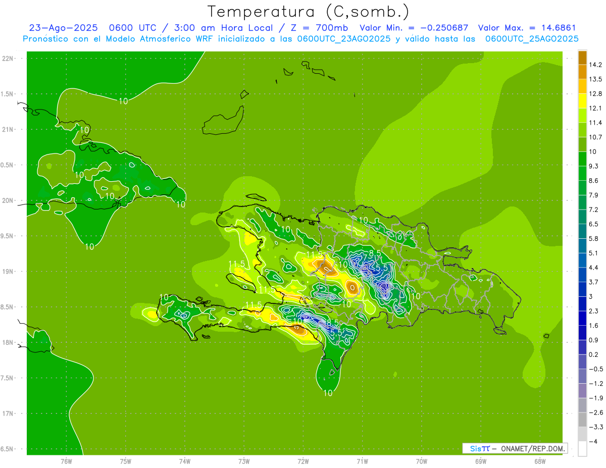606x468 pixels.
Task: Pick the yellow swatch between 12.1 and 12.8
Action: pyautogui.click(x=582, y=101)
